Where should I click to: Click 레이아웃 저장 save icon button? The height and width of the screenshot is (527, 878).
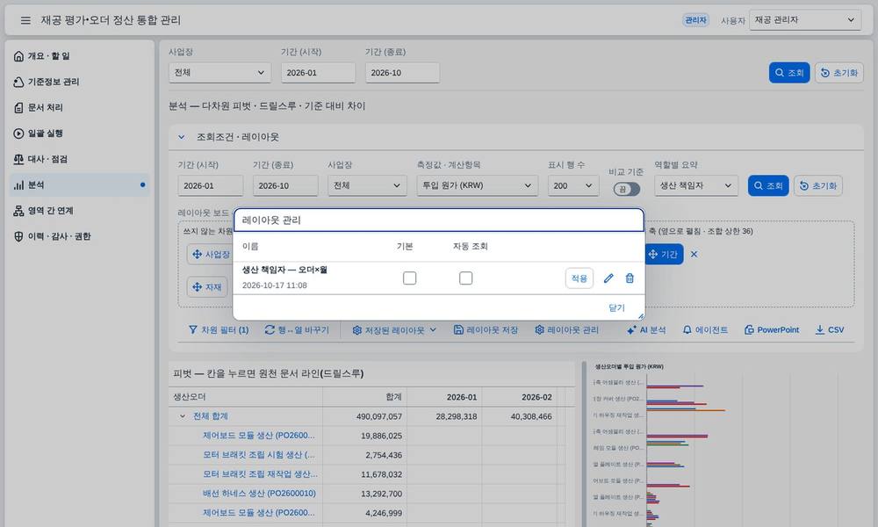tap(486, 330)
